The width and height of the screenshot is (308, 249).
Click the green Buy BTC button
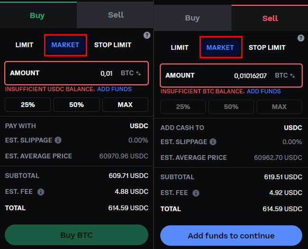point(76,235)
